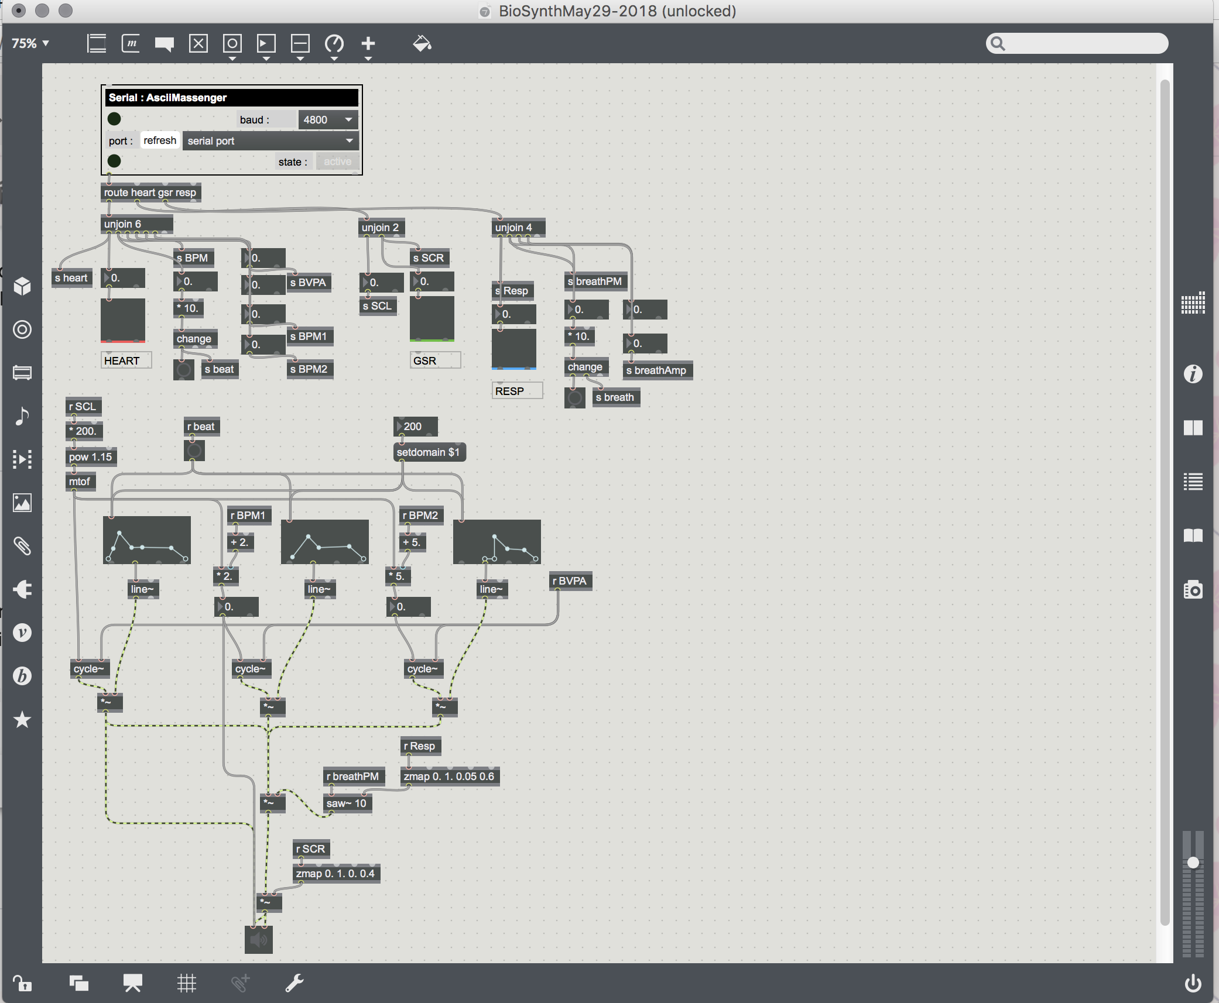The width and height of the screenshot is (1219, 1003).
Task: Click the audio gain slider knob at right
Action: click(1193, 863)
